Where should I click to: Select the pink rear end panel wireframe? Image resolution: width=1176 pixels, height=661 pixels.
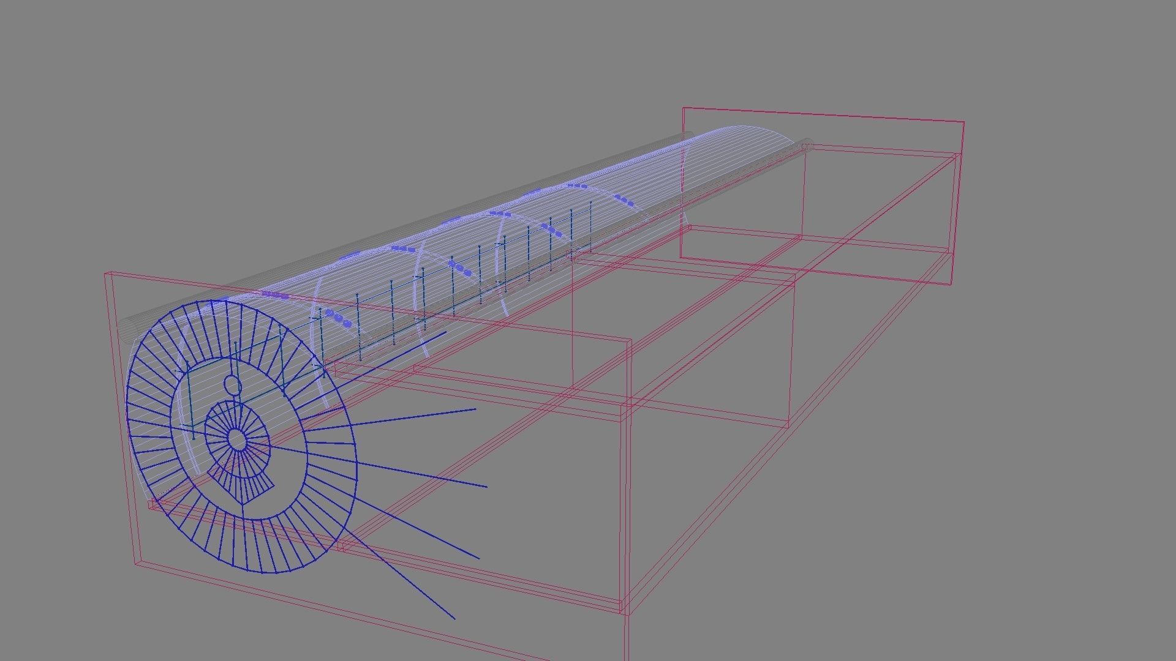tap(822, 196)
